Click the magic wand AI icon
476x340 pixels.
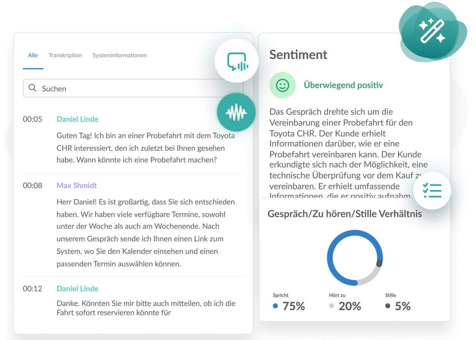point(432,31)
